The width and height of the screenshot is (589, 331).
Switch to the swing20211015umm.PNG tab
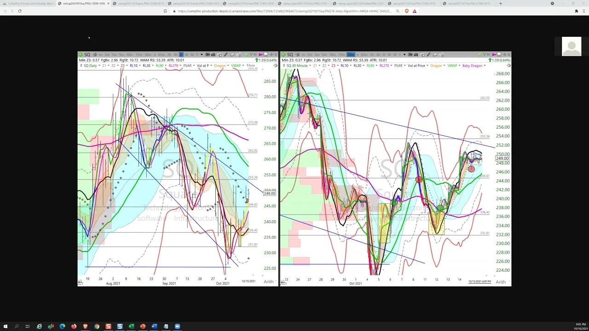(193, 3)
